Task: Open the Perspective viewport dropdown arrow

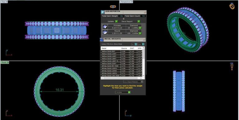Action: 132,2
